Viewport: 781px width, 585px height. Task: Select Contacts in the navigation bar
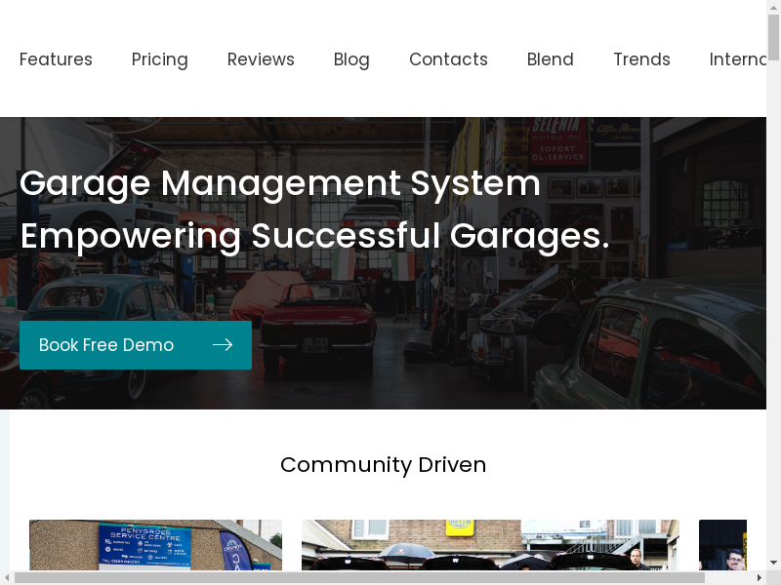(448, 59)
